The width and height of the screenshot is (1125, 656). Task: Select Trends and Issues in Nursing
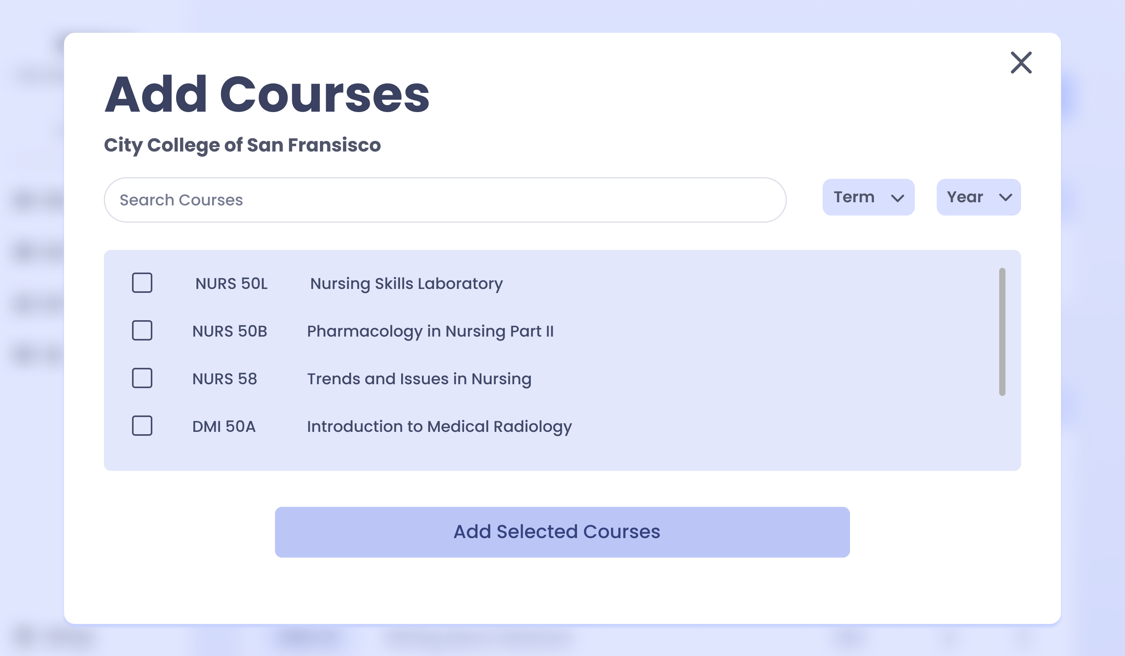click(x=419, y=379)
